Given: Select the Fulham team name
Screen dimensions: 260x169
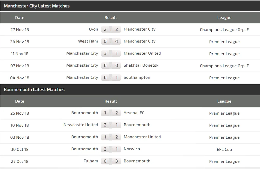Looking at the screenshot, I should tap(91, 161).
